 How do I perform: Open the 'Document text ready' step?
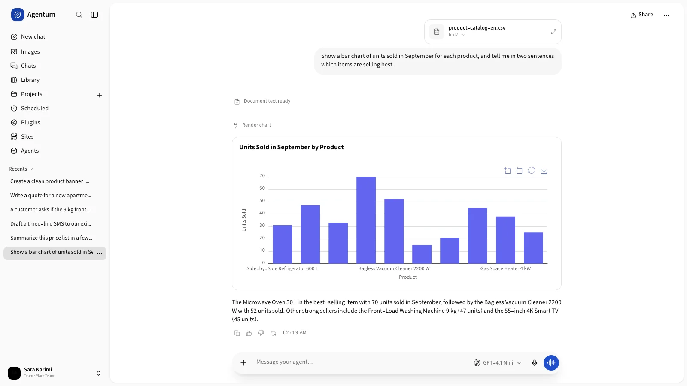click(x=262, y=101)
